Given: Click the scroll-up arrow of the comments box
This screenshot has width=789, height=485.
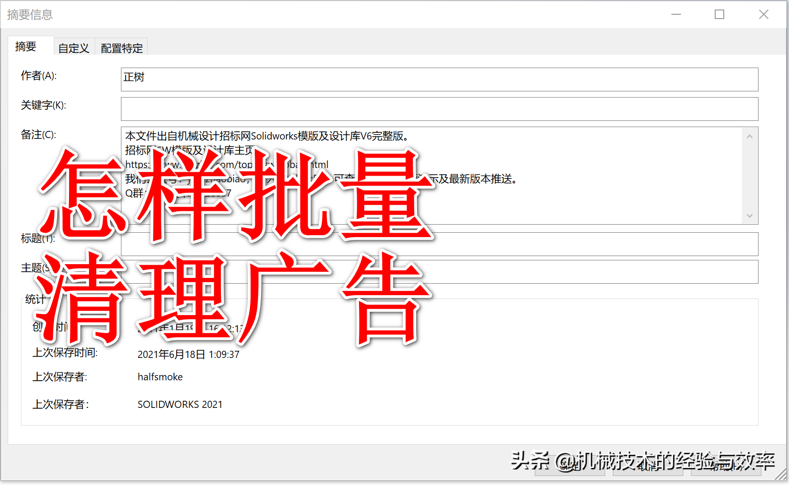Looking at the screenshot, I should tap(750, 135).
